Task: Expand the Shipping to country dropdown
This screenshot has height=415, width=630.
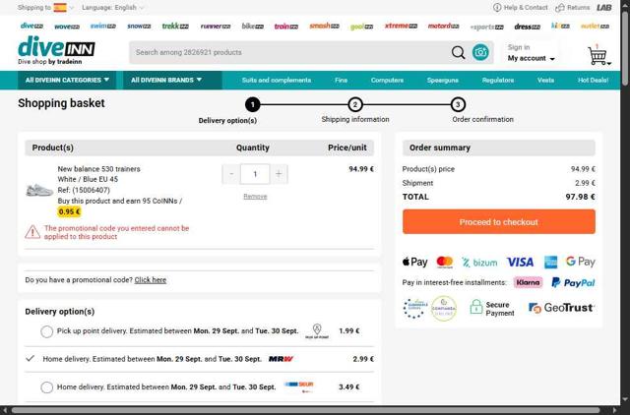Action: 72,8
